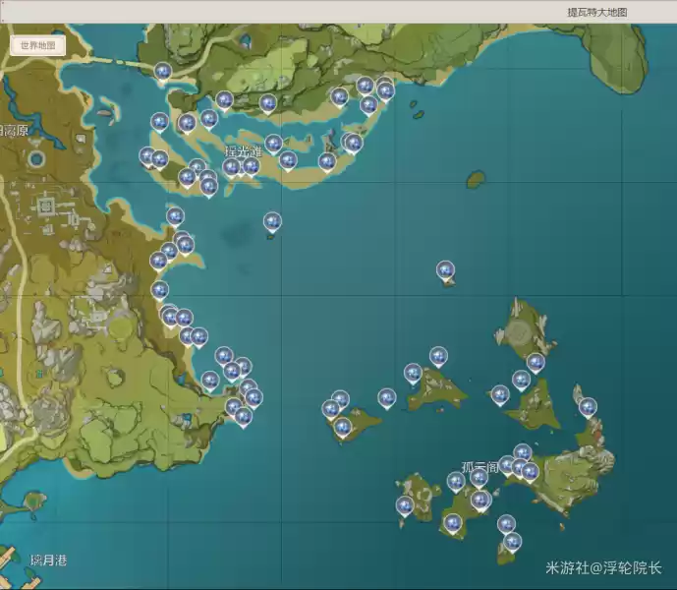This screenshot has height=590, width=677.
Task: Click the 提瓦特大地图 title text
Action: [x=596, y=12]
